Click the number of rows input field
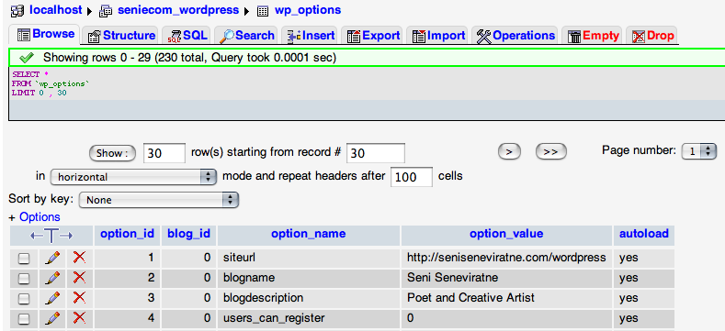 pyautogui.click(x=164, y=153)
